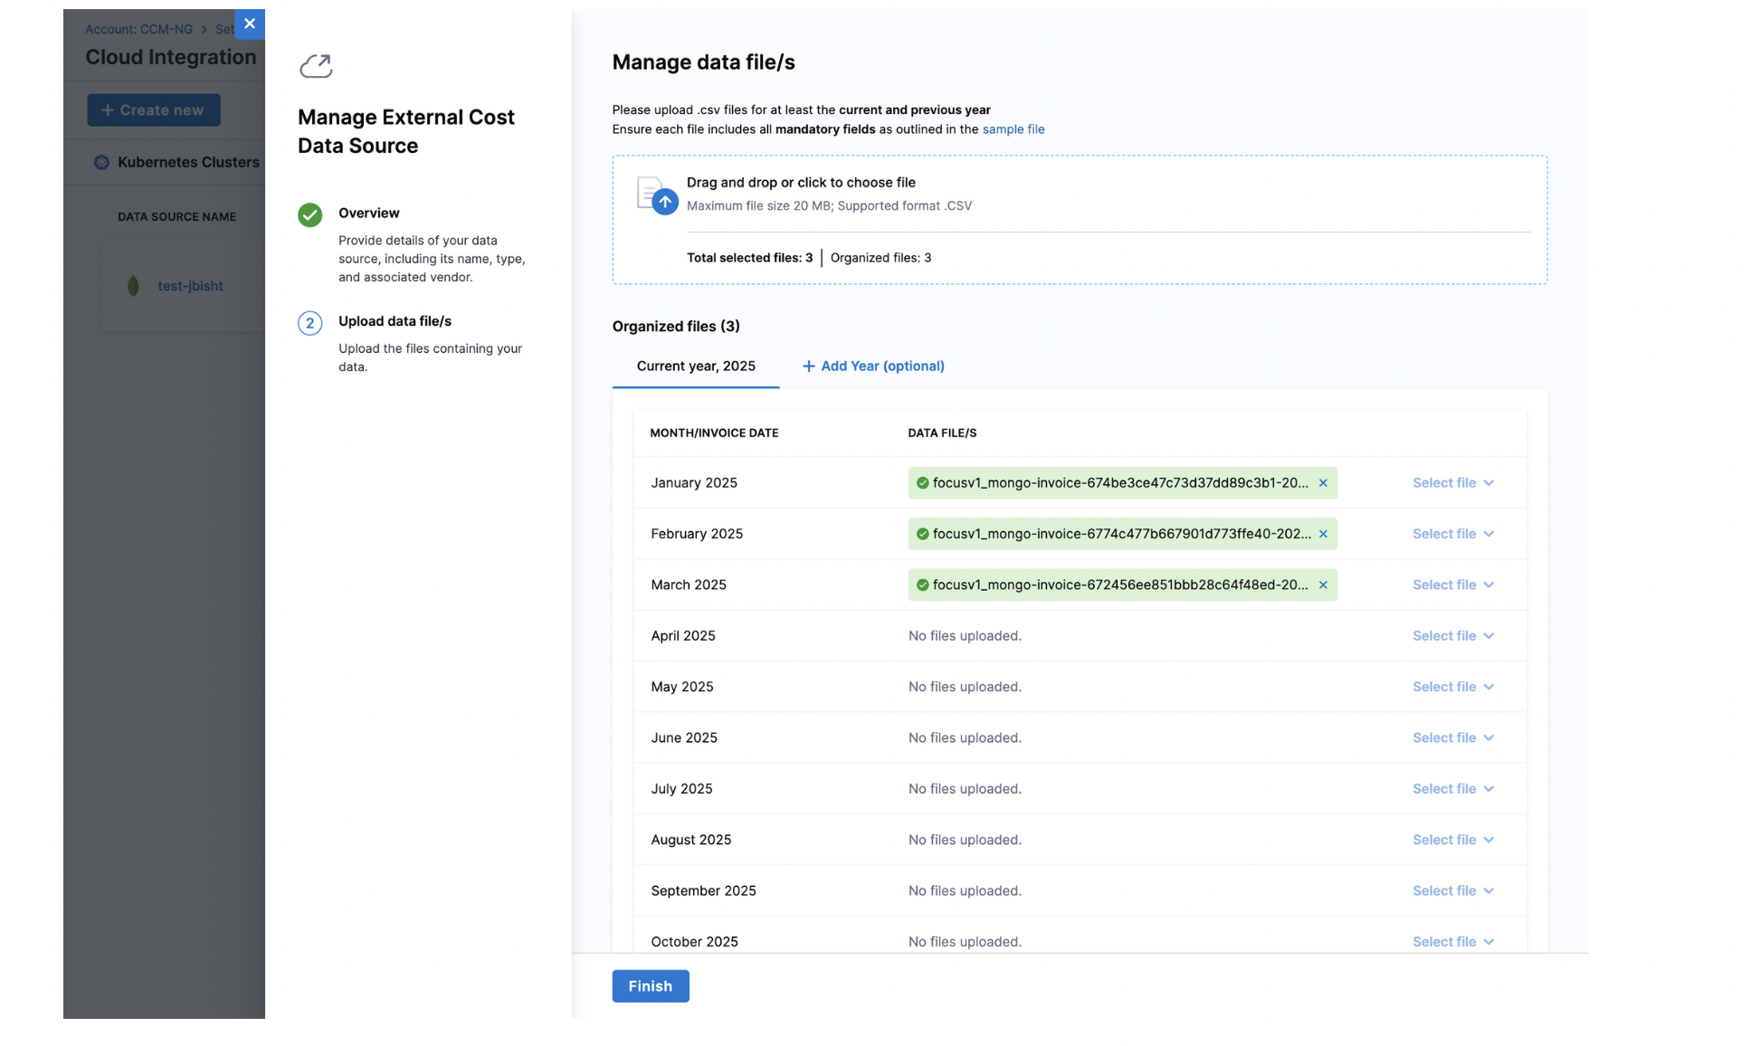Click the green Overview step checkmark

point(309,215)
